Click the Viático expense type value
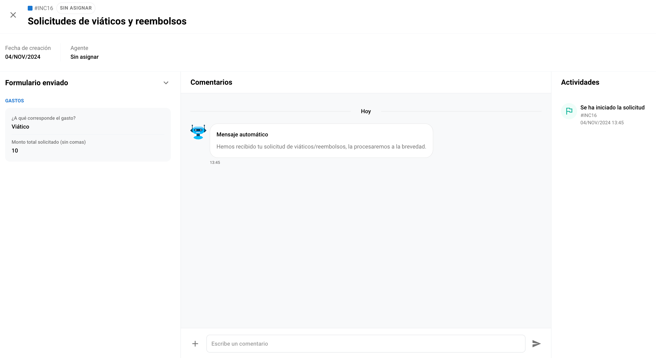 (20, 127)
